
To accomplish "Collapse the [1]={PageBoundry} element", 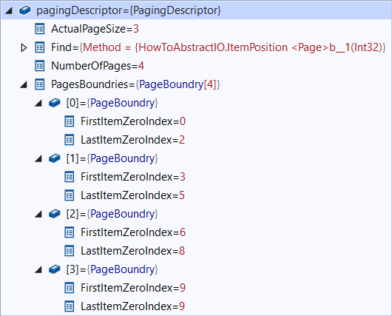I will click(38, 159).
